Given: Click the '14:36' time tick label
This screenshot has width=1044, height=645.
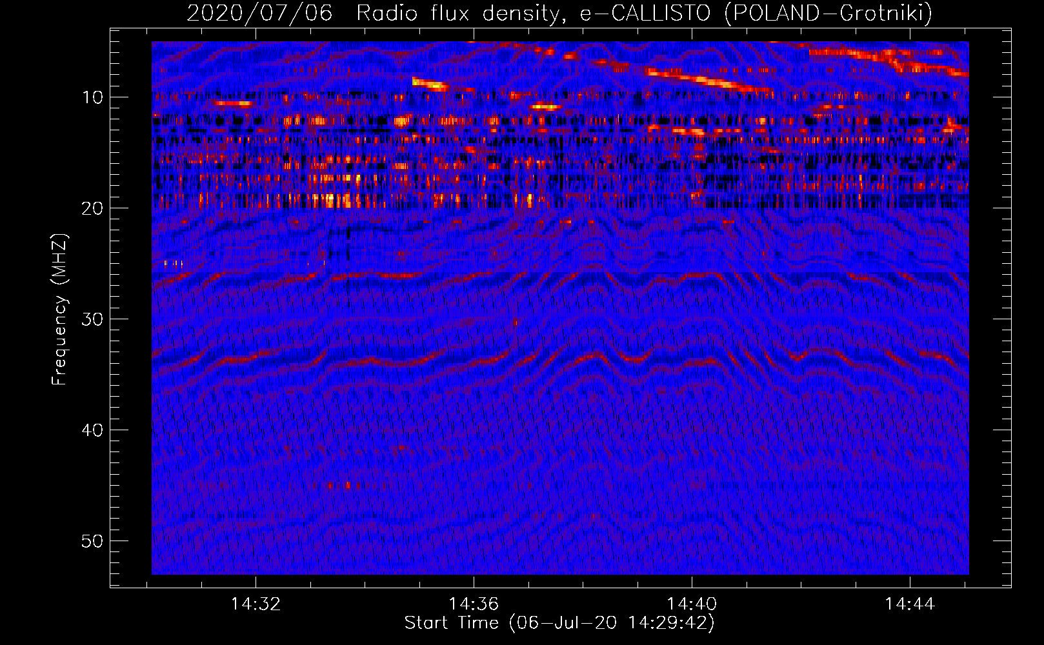Looking at the screenshot, I should click(x=474, y=604).
